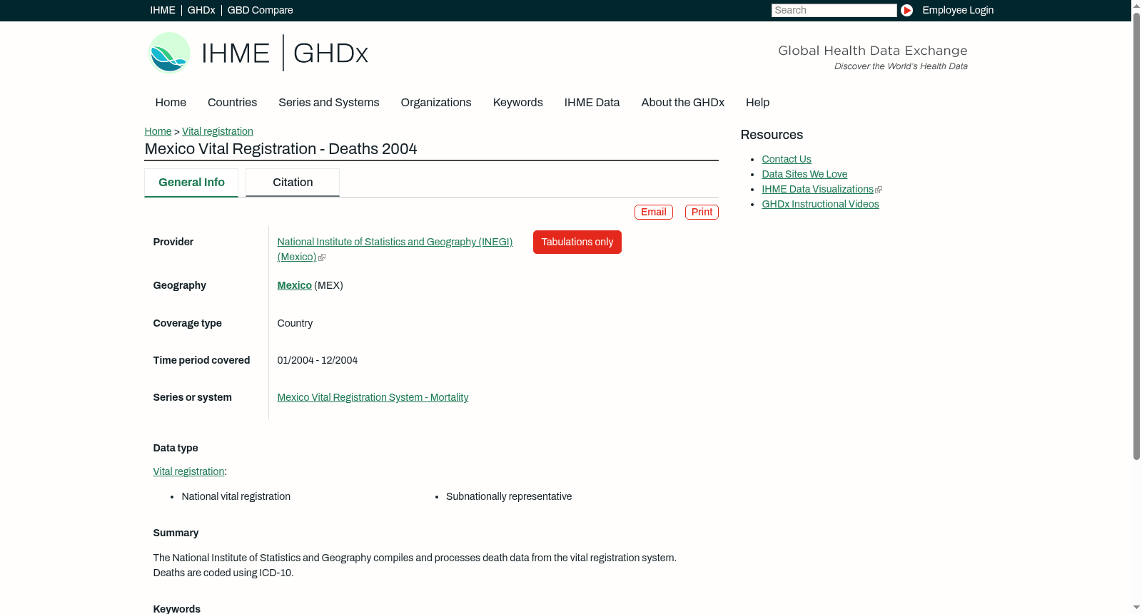The width and height of the screenshot is (1142, 614).
Task: Click the Resources heading
Action: 772,135
